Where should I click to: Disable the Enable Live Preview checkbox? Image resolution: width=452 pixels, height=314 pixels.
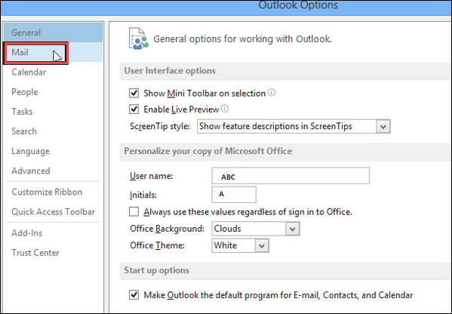(x=134, y=109)
